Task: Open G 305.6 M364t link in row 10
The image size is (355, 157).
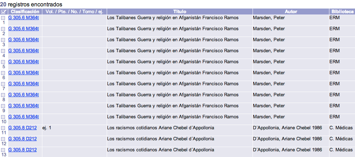Action: (23, 117)
